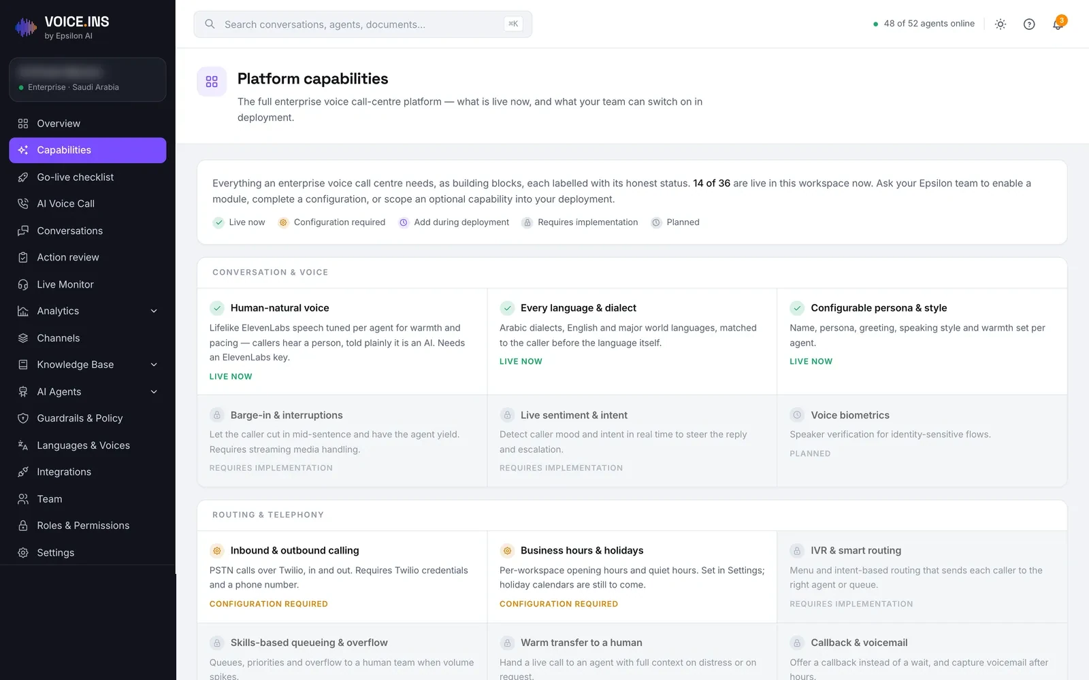1089x680 pixels.
Task: Open the Enterprise Saudi Arabia workspace switcher
Action: [88, 80]
